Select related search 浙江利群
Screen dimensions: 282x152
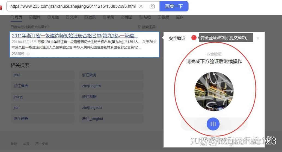111,97
